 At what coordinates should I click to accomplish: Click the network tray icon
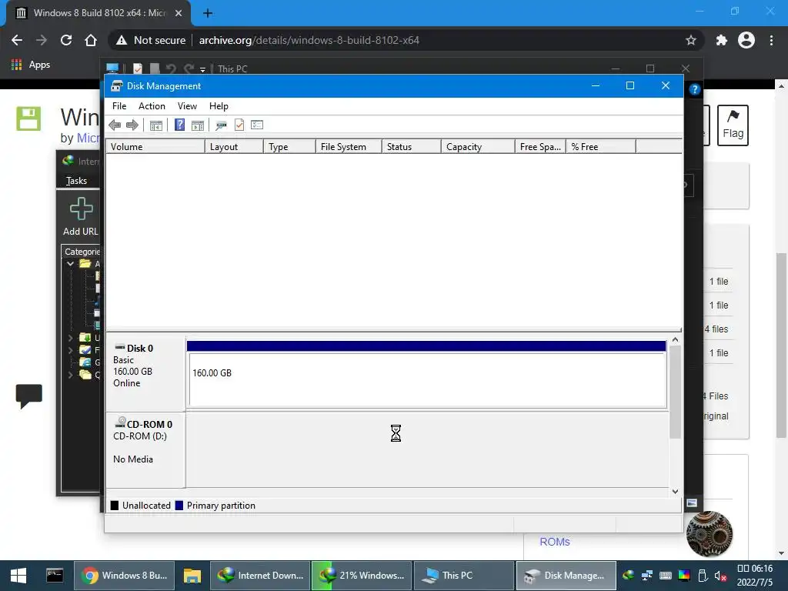click(x=646, y=576)
